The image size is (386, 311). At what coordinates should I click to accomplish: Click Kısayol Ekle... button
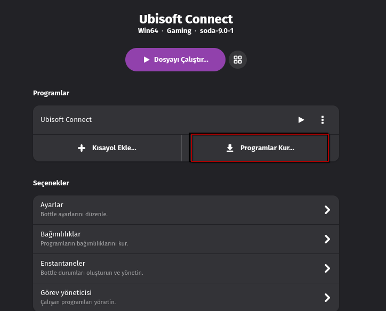107,148
